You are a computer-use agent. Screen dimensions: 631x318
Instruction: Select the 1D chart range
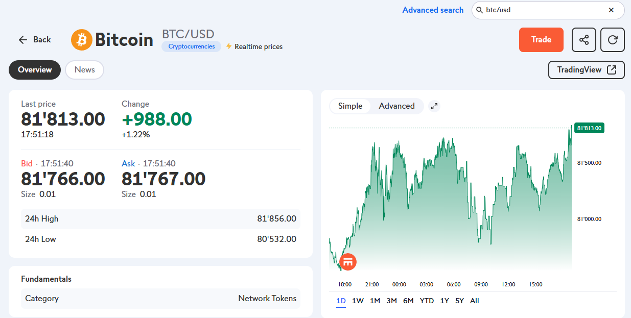point(341,301)
